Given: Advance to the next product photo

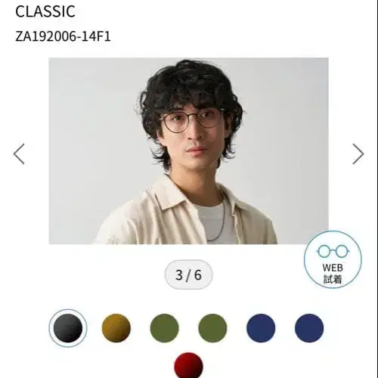Looking at the screenshot, I should [358, 154].
